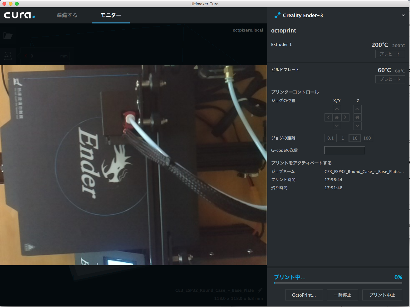This screenshot has height=307, width=410.
Task: Click the G-code send input field
Action: click(344, 150)
